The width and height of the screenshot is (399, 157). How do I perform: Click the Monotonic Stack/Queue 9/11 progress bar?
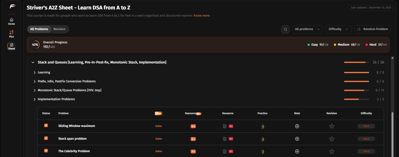point(356,90)
